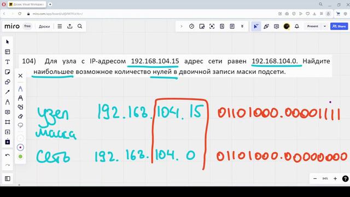The width and height of the screenshot is (350, 197).
Task: Collapse collaboration toolbar with chevron arrow
Action: pos(181,26)
